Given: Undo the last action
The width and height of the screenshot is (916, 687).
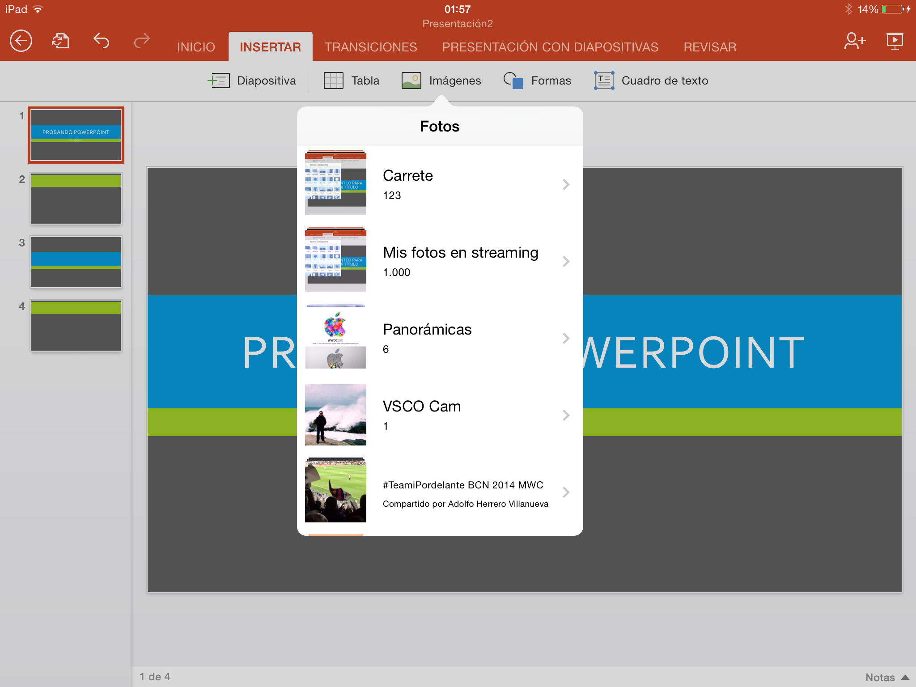Looking at the screenshot, I should [x=101, y=41].
